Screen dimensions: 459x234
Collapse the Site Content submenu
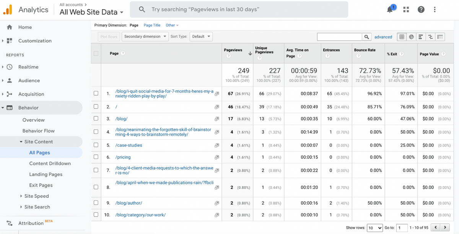(21, 142)
